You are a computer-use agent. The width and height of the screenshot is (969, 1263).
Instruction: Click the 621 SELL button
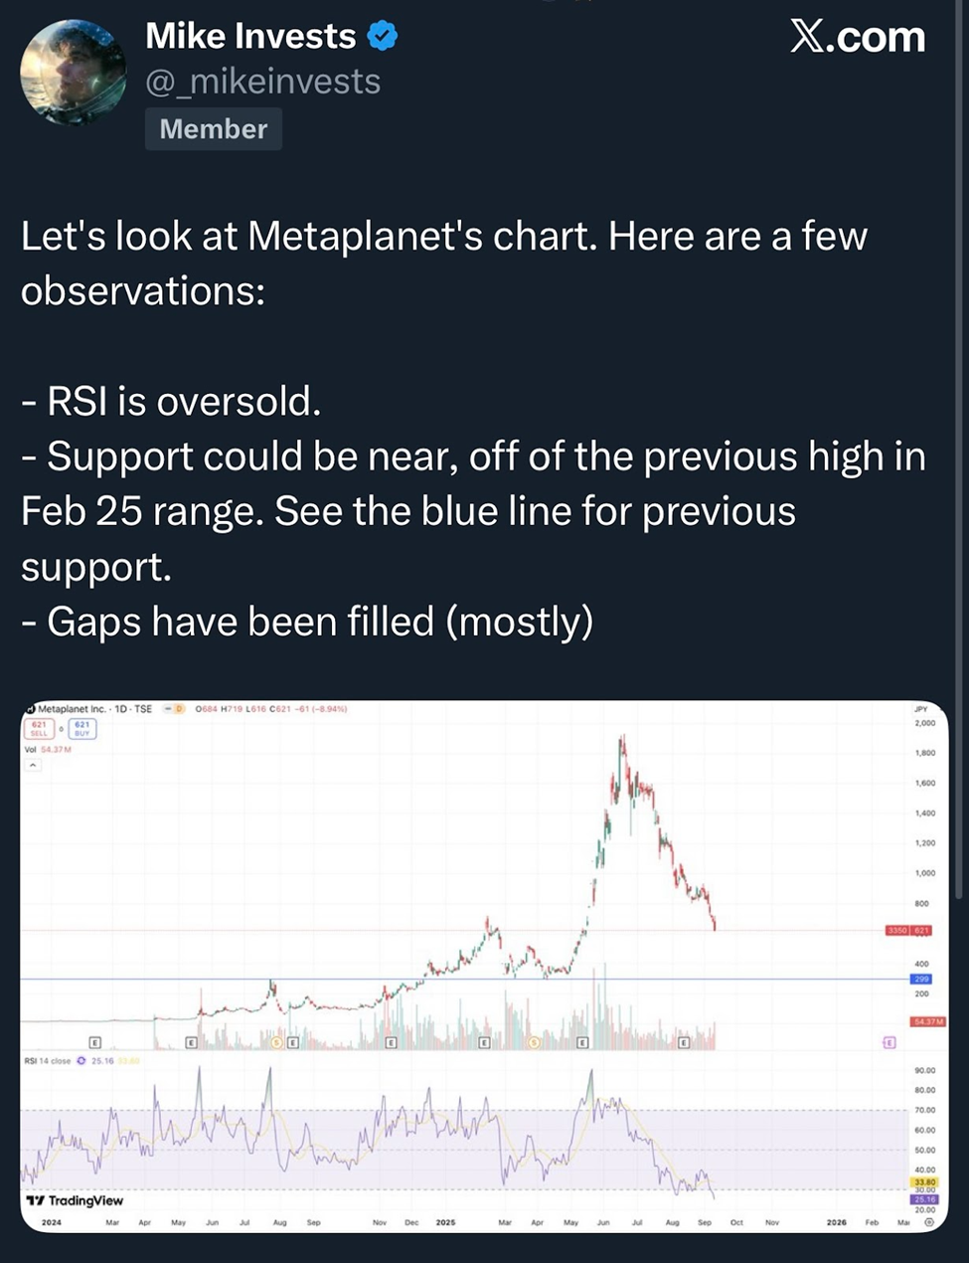pos(42,729)
